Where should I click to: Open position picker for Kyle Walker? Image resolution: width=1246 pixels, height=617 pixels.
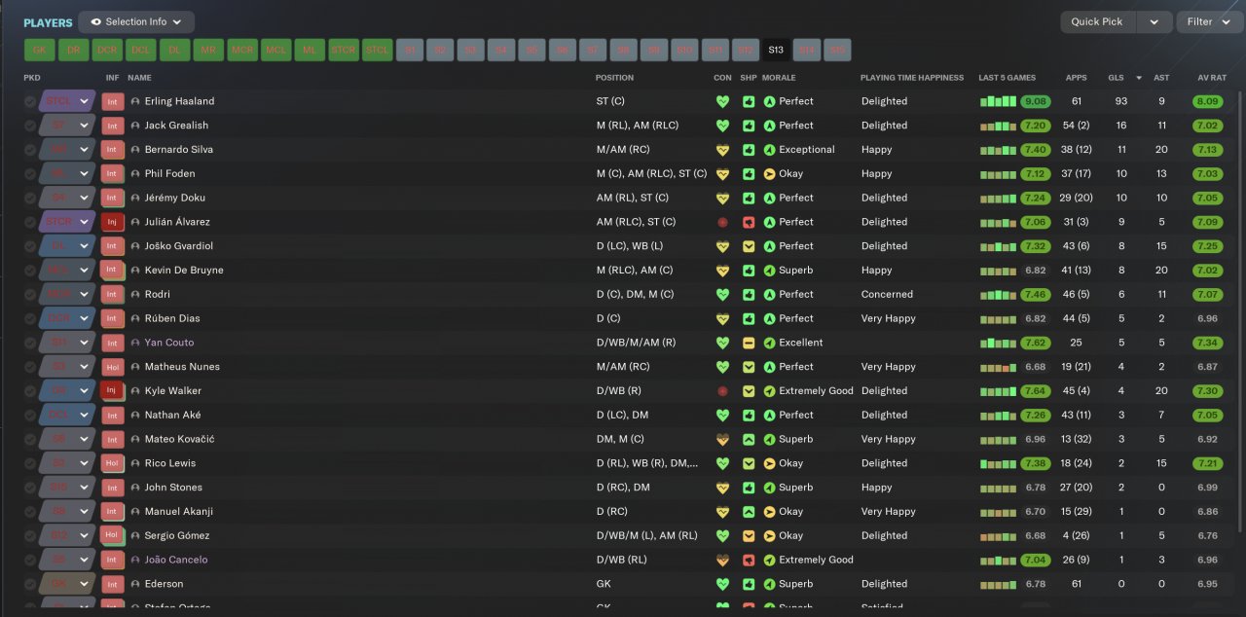[85, 390]
